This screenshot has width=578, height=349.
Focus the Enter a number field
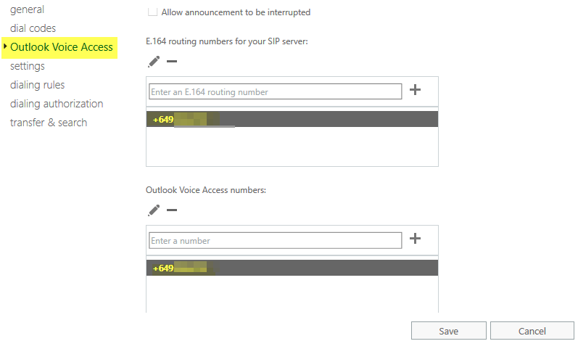(275, 240)
